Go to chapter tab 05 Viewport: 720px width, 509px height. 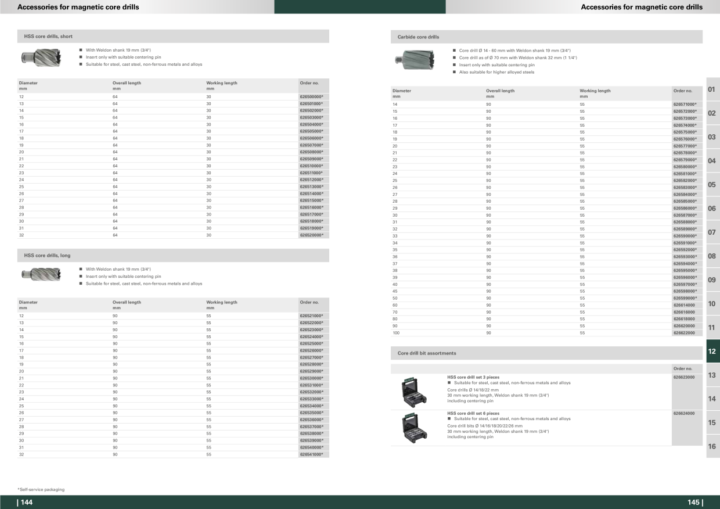click(x=712, y=185)
